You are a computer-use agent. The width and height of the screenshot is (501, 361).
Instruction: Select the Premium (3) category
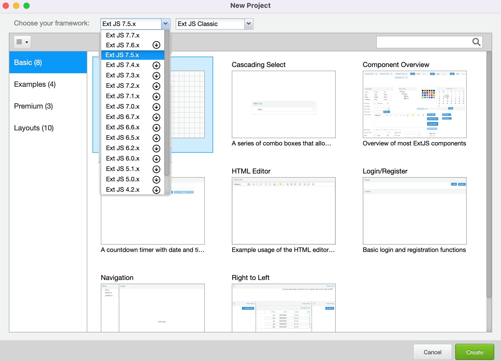coord(48,106)
